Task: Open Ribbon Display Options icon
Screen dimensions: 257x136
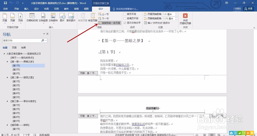Action: click(x=226, y=3)
